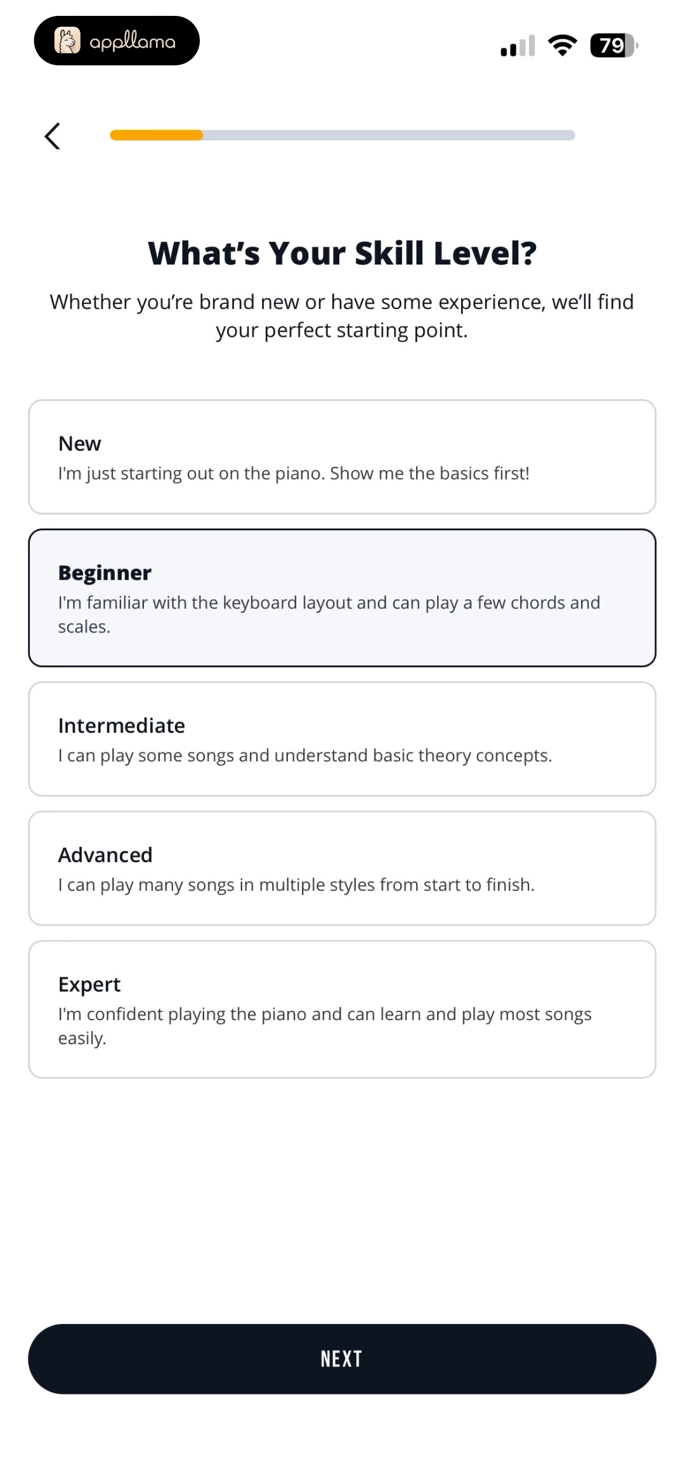Viewport: 685px width, 1482px height.
Task: Click the Beginner description about chords and scales
Action: 329,614
